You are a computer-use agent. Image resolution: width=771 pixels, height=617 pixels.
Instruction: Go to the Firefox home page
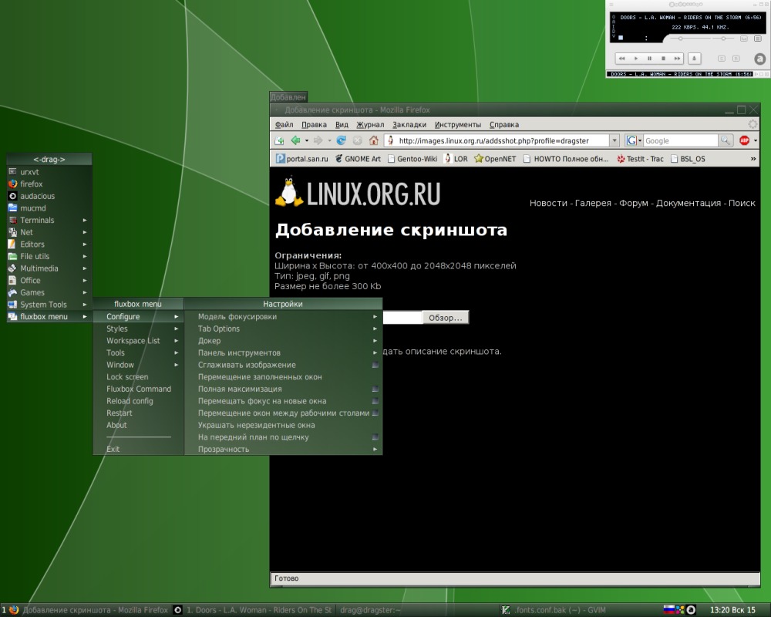374,140
